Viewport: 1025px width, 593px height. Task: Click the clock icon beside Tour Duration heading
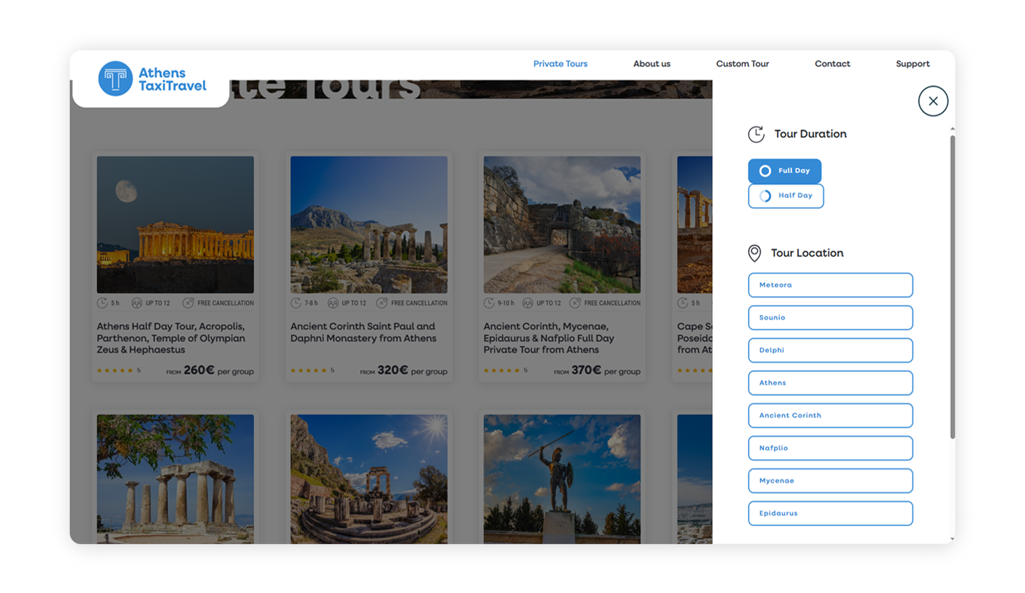point(756,134)
